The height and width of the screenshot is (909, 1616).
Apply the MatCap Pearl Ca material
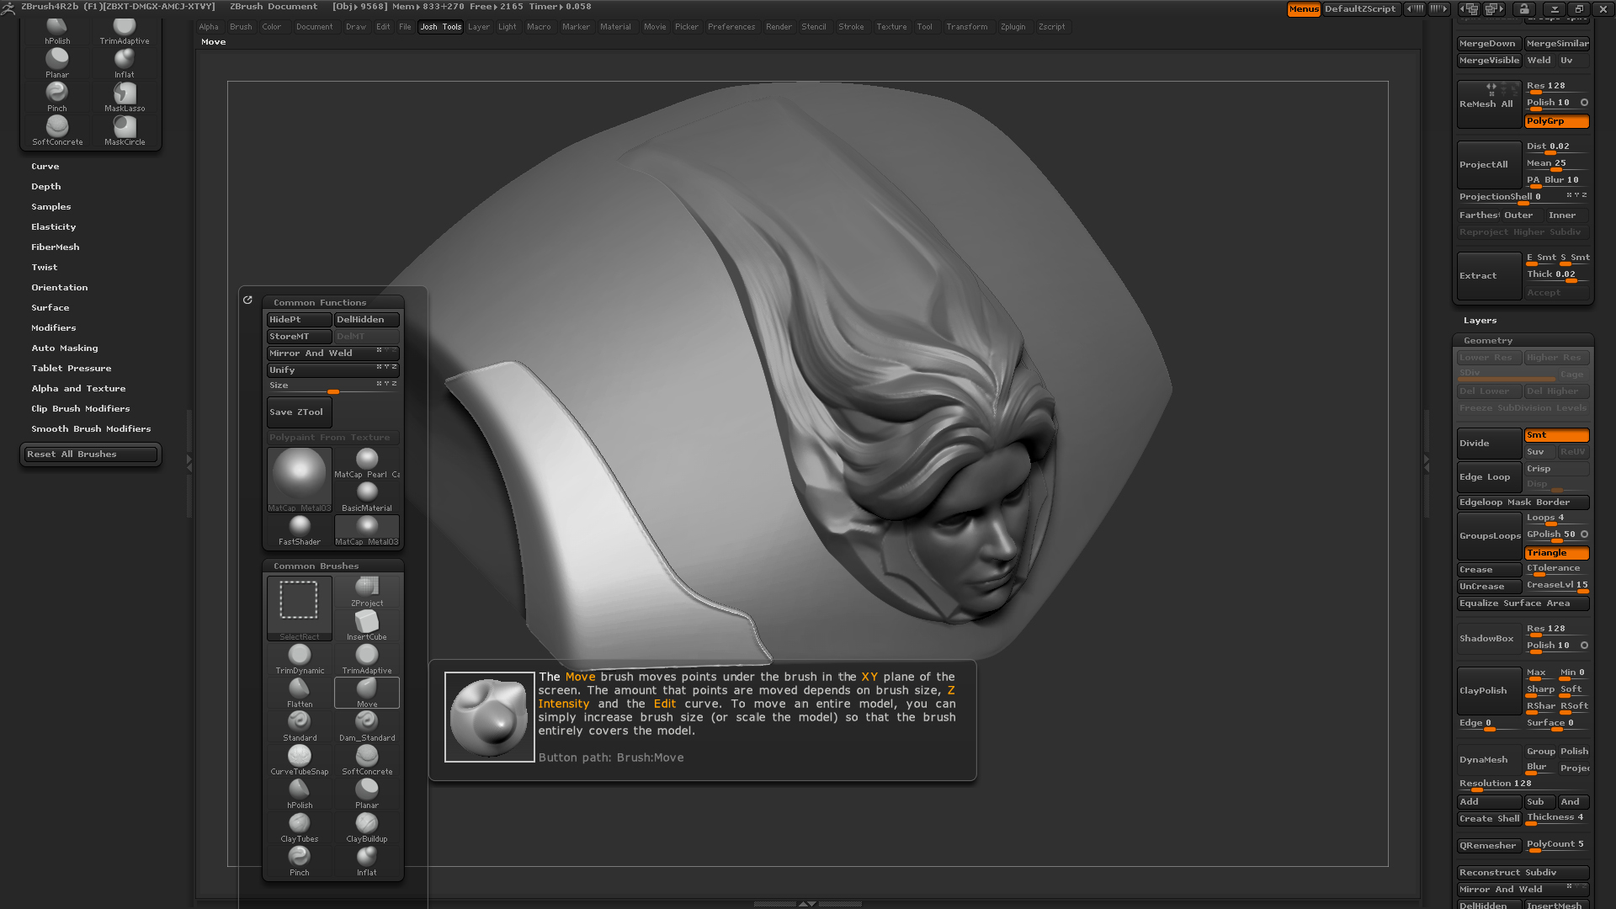tap(367, 463)
